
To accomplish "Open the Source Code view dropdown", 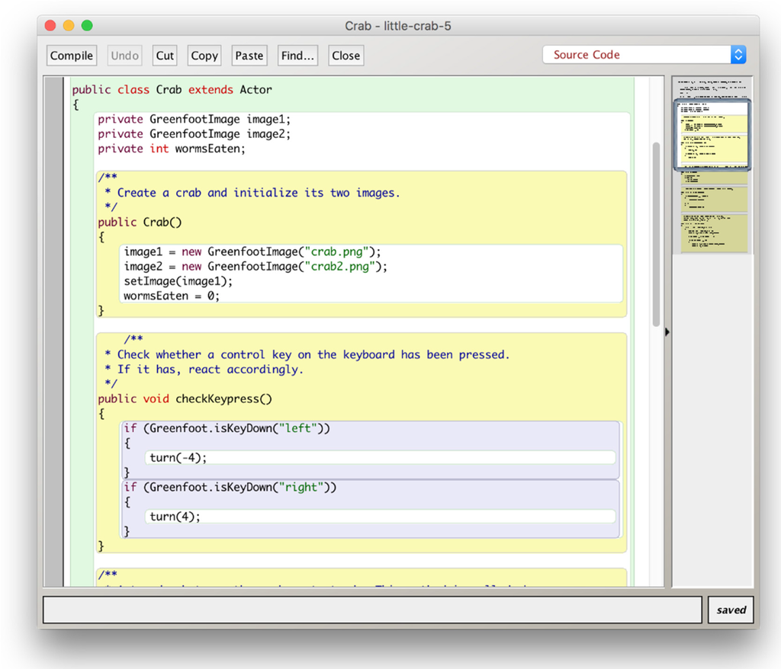I will 644,55.
